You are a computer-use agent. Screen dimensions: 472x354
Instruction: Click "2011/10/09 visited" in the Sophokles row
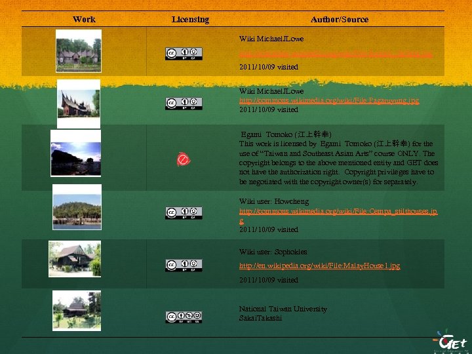pos(269,280)
